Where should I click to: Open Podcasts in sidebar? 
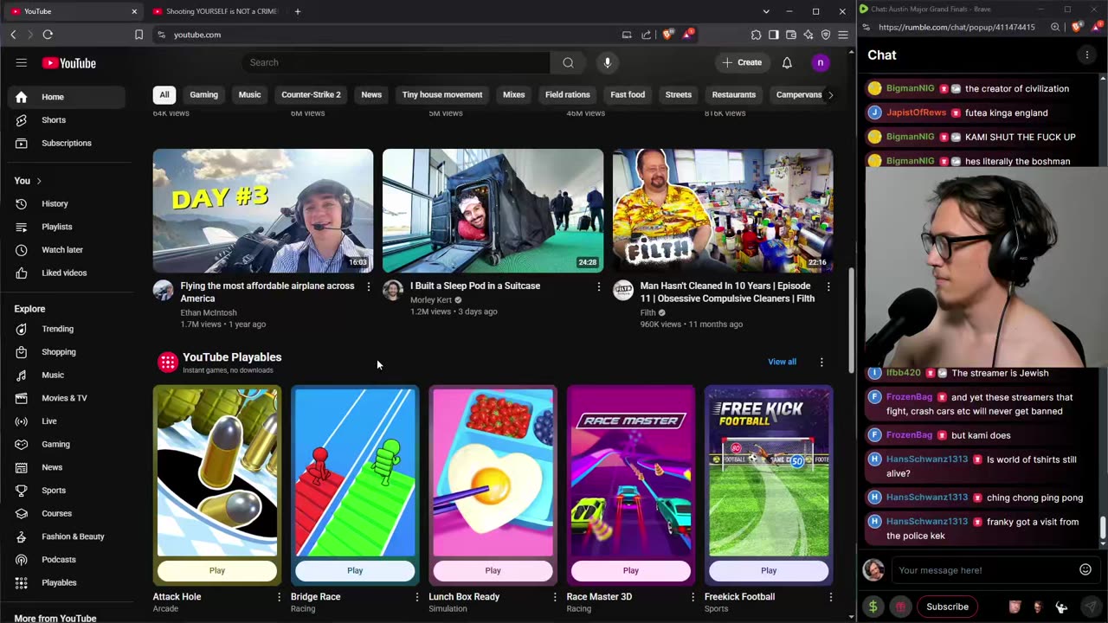point(58,560)
